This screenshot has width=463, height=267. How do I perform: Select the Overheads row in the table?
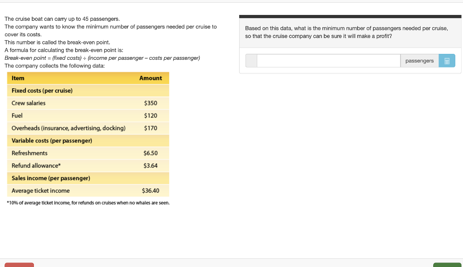pos(88,128)
